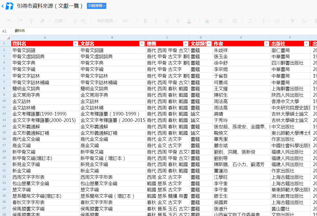Toggle underline formatting
The image size is (317, 216).
point(167,21)
